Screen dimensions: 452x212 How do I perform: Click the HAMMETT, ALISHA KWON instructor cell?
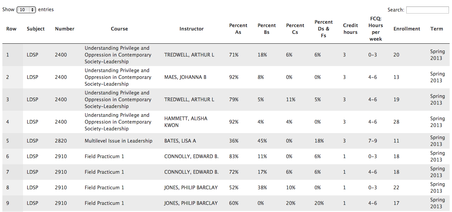pyautogui.click(x=186, y=122)
